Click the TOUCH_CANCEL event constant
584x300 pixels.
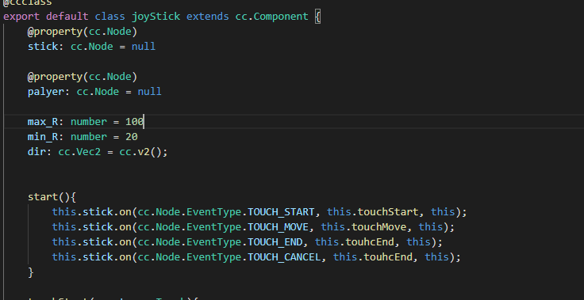coord(284,257)
